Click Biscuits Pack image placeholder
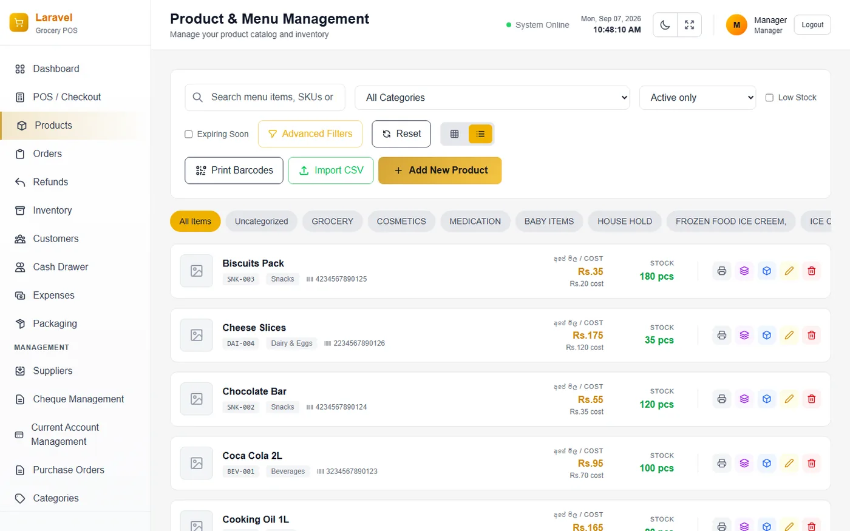Viewport: 850px width, 531px height. pos(197,271)
